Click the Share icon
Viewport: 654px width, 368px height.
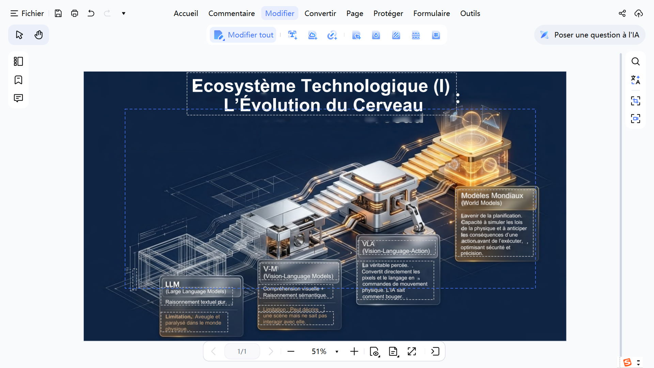pyautogui.click(x=622, y=13)
